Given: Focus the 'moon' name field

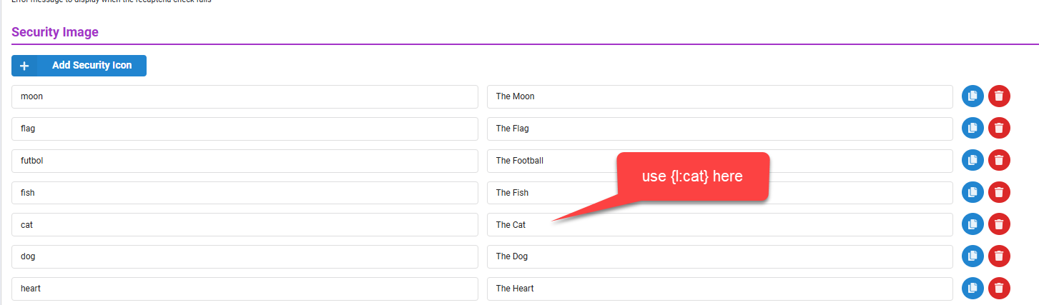Looking at the screenshot, I should point(245,96).
